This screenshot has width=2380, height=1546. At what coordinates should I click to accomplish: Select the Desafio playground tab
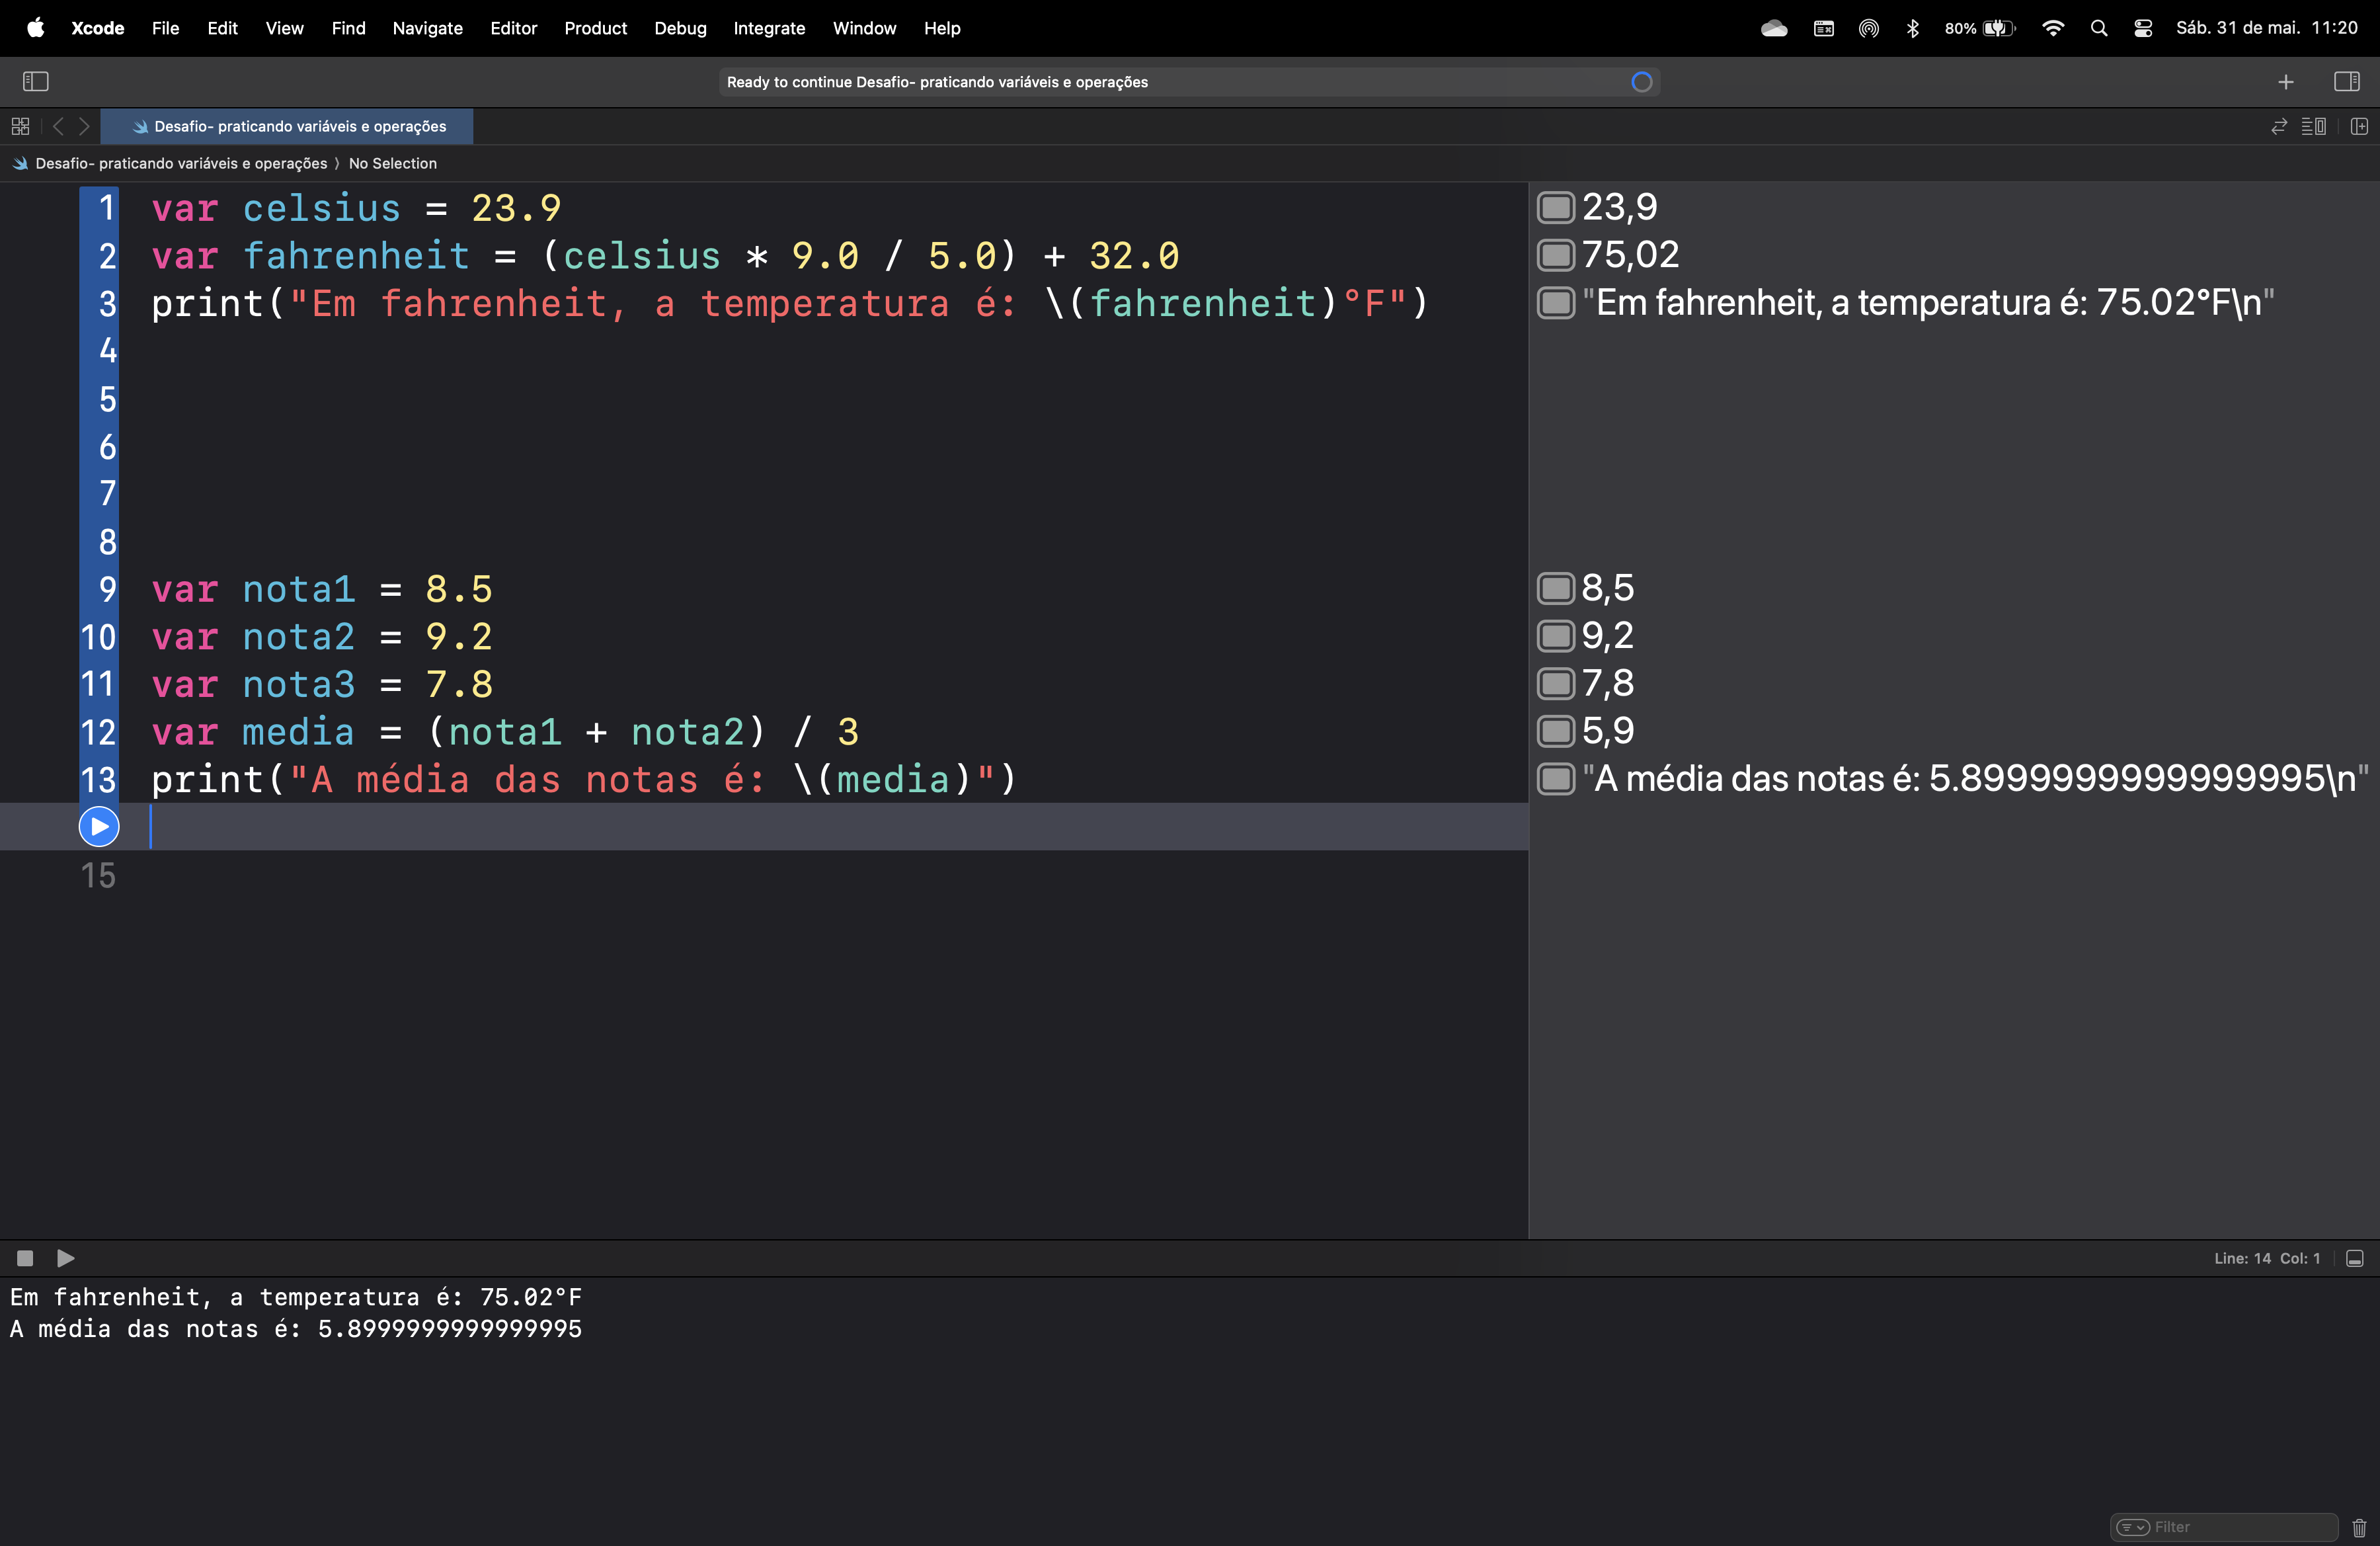click(287, 126)
